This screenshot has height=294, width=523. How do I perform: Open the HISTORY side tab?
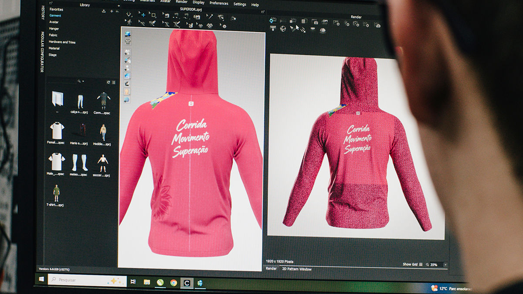click(43, 13)
